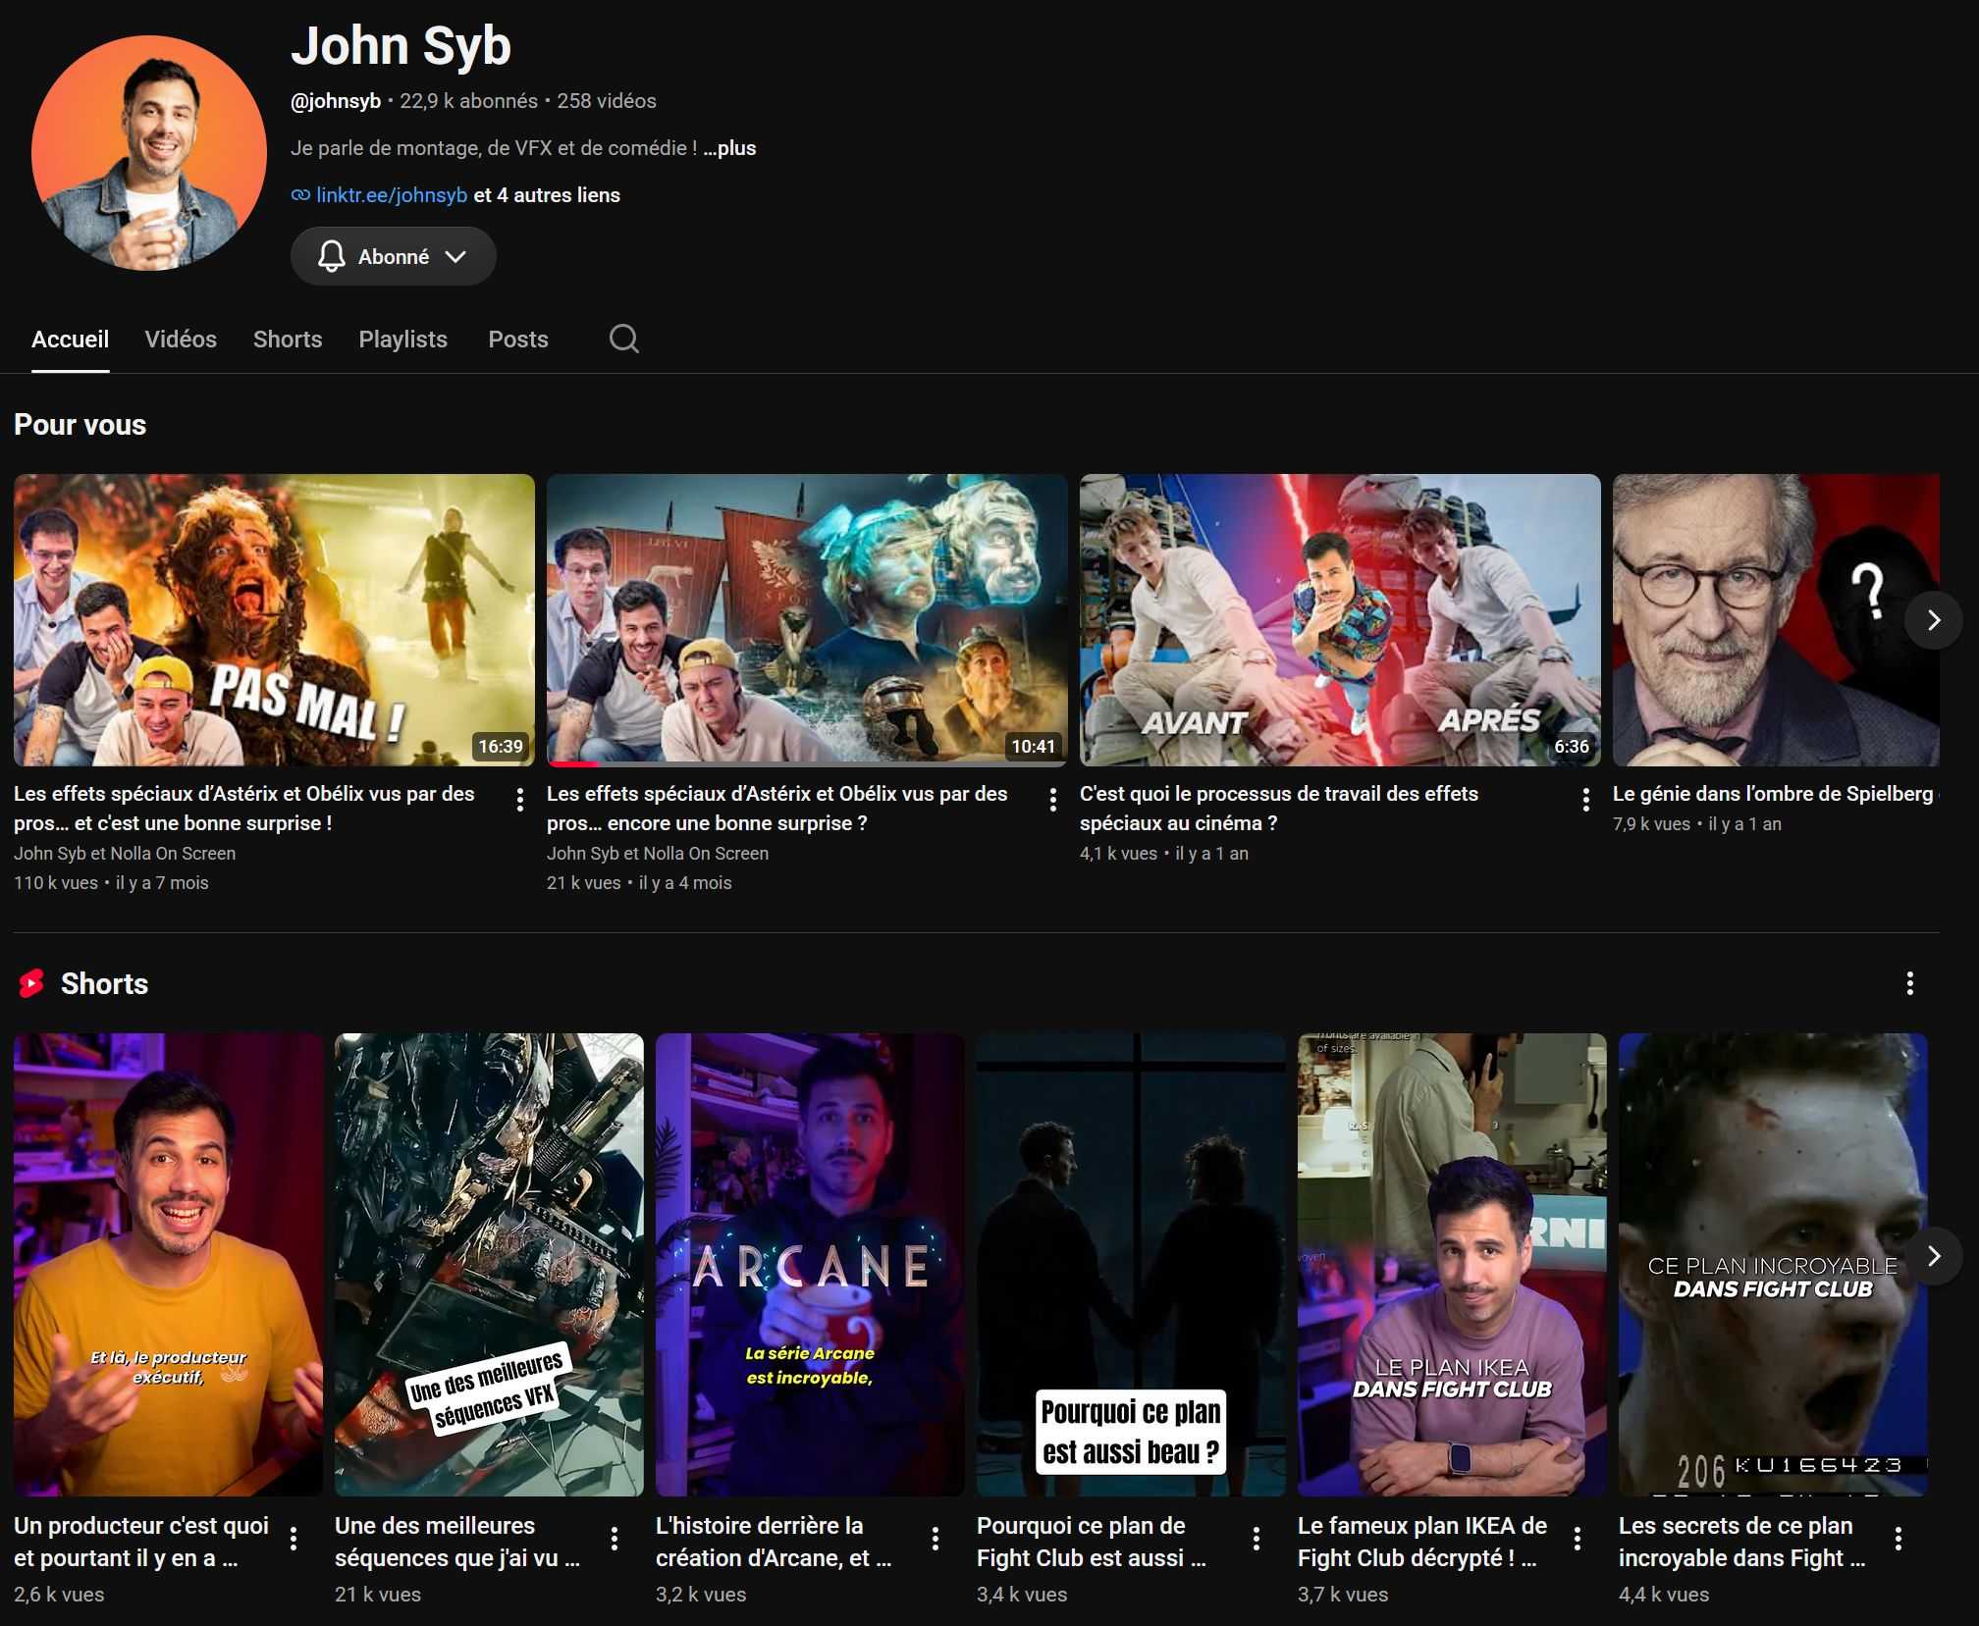Open options for the 10:41 Astérix video

1053,800
